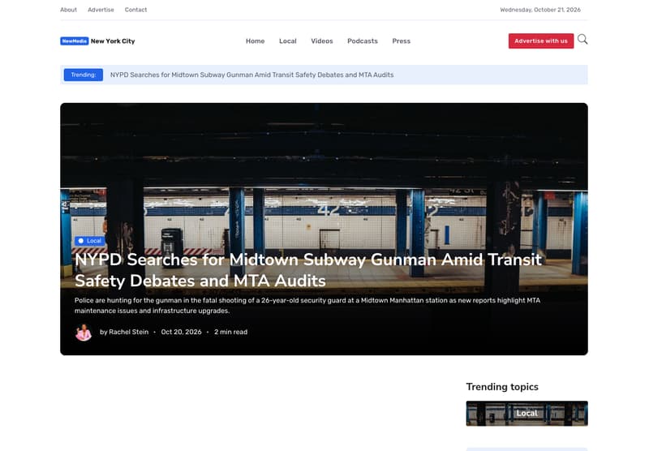Open the About link
Screen dimensions: 649x451
(69, 10)
